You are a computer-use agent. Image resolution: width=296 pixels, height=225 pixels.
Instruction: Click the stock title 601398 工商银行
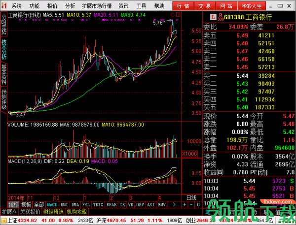(248, 17)
